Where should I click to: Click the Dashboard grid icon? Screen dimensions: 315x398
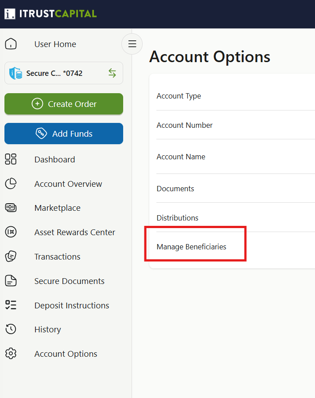11,159
